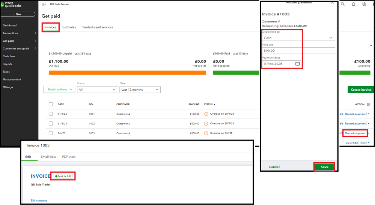Screen dimensions: 375x205
Task: Tick the select-all invoices checkbox
Action: click(51, 104)
